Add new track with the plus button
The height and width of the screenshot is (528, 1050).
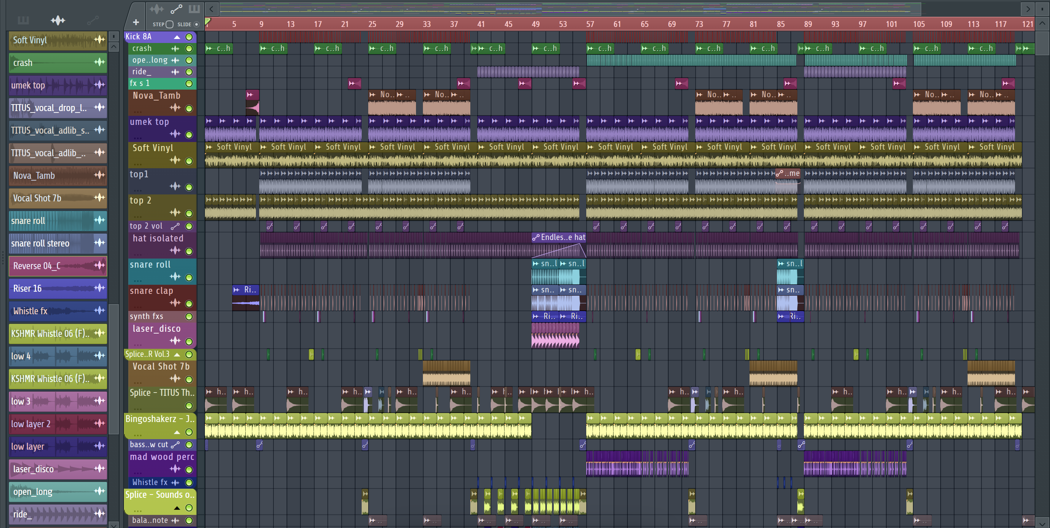(136, 22)
